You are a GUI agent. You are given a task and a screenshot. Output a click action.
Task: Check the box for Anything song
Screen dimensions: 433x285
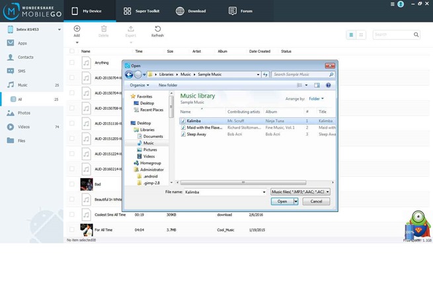pyautogui.click(x=72, y=63)
